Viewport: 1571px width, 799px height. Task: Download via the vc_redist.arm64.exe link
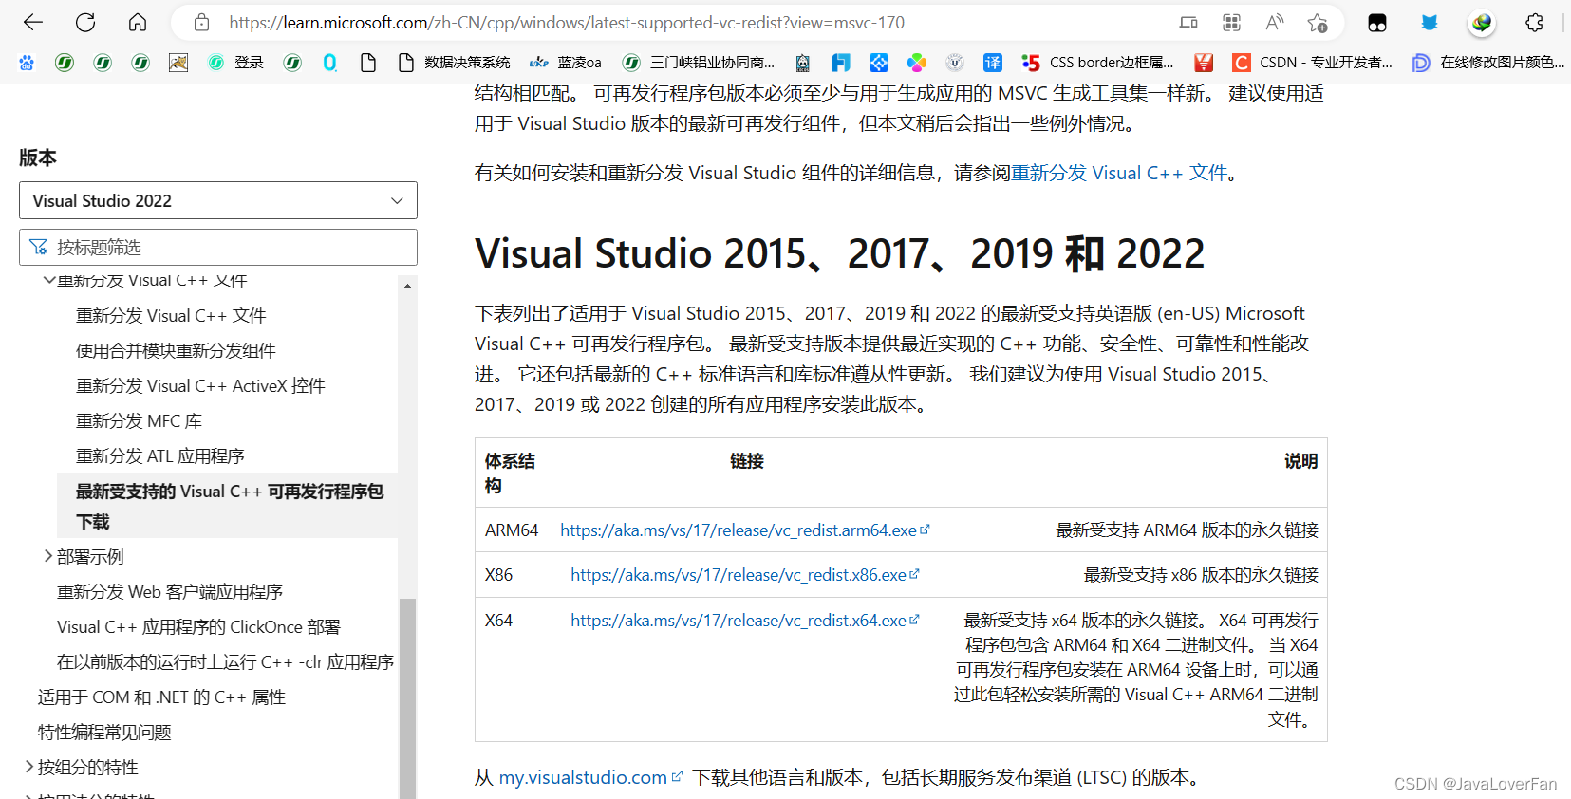744,530
